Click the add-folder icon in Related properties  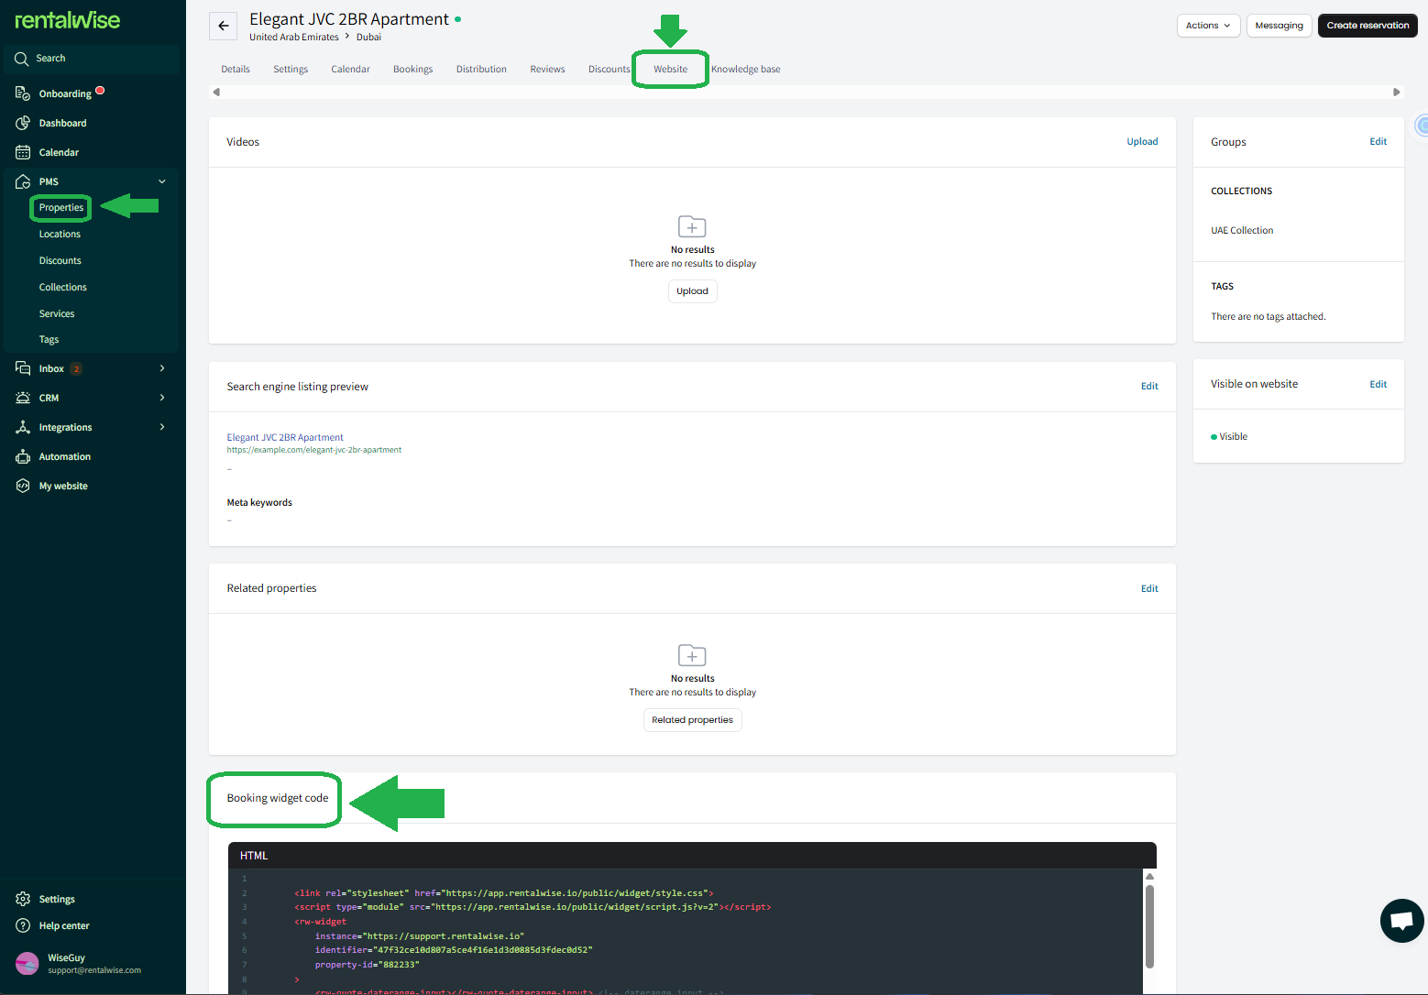point(692,655)
